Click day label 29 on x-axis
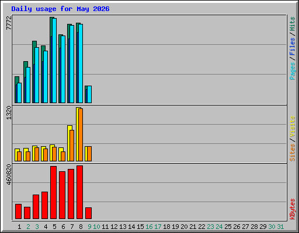299x233 pixels. click(263, 227)
